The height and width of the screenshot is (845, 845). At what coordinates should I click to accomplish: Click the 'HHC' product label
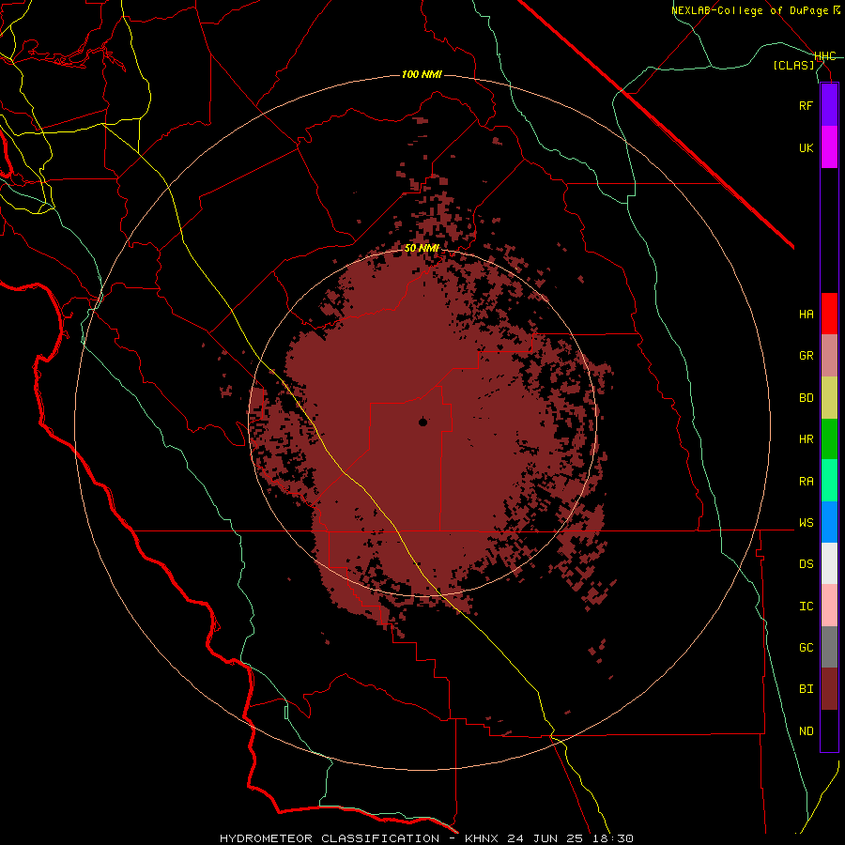click(x=825, y=56)
